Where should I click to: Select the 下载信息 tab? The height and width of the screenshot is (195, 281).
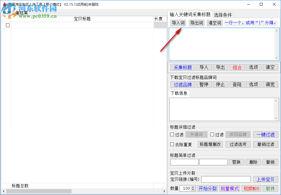click(179, 93)
